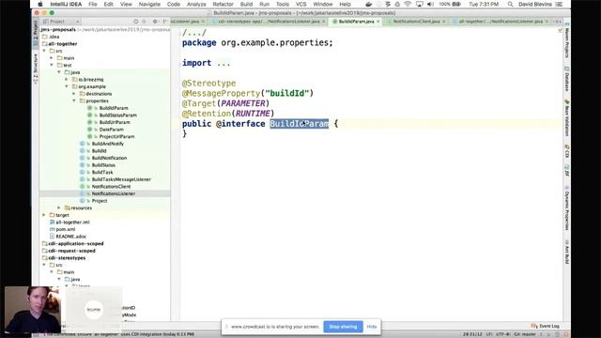601x338 pixels.
Task: Select BuildTasksMessageListener in tree
Action: [121, 179]
